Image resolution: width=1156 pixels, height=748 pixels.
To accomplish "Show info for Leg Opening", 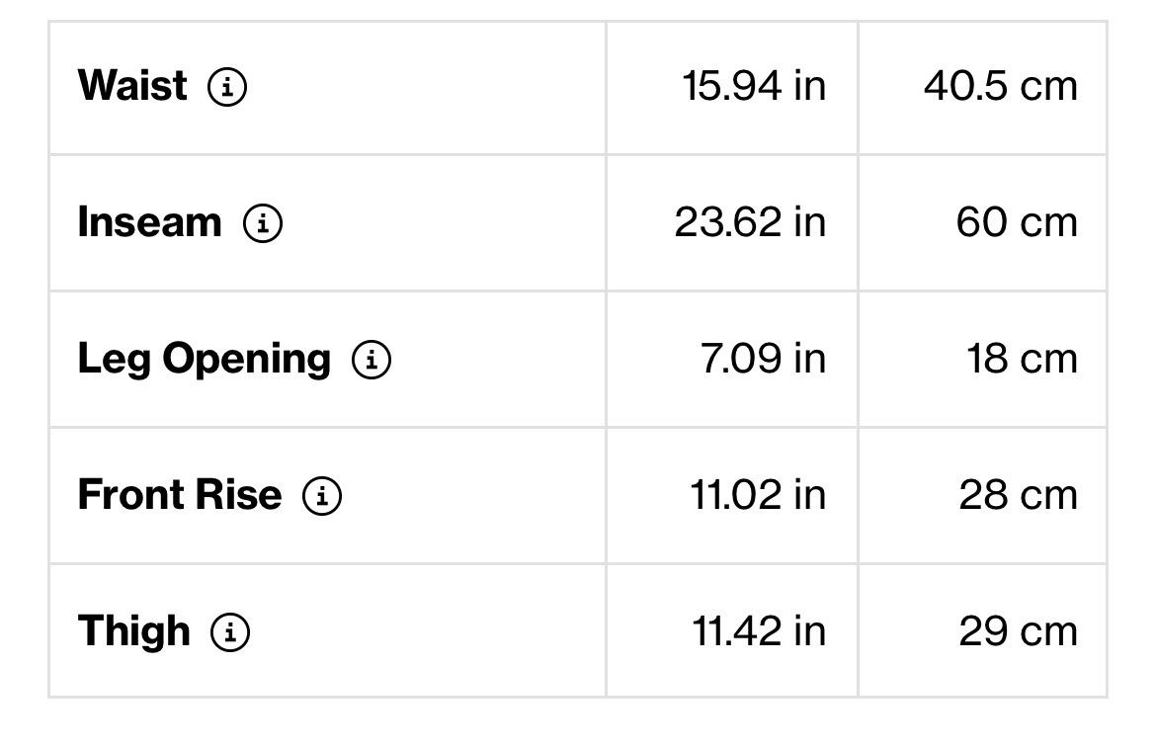I will pos(372,360).
